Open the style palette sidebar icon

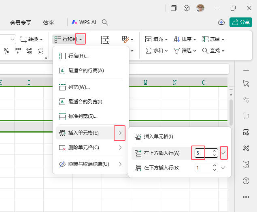(246, 132)
